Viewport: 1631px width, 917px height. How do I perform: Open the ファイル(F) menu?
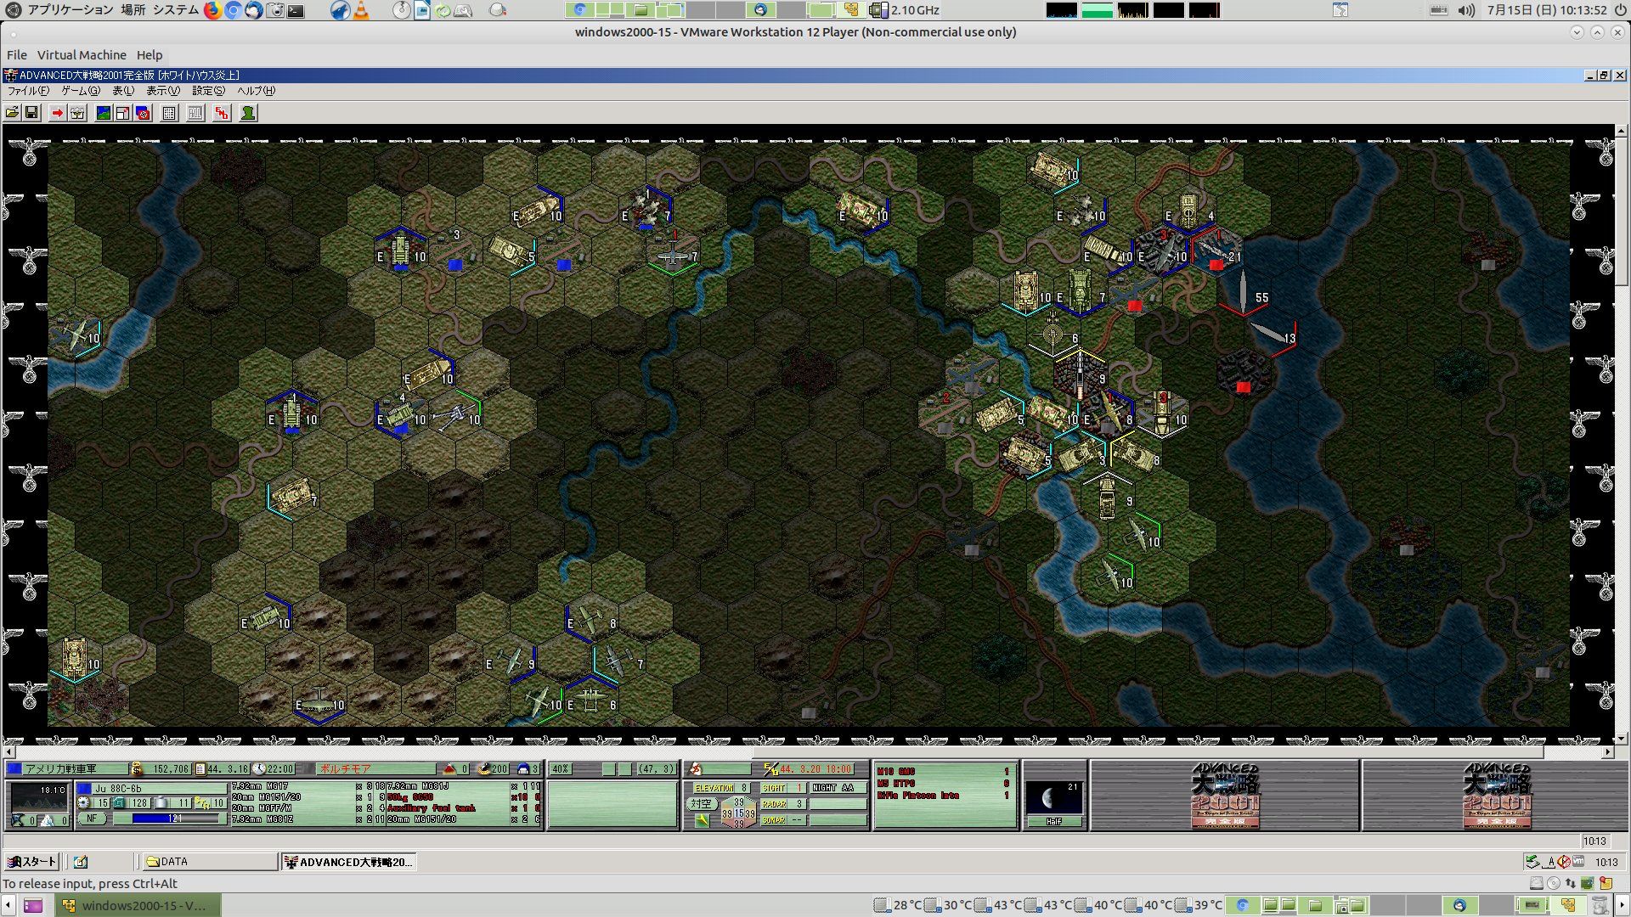pyautogui.click(x=28, y=91)
